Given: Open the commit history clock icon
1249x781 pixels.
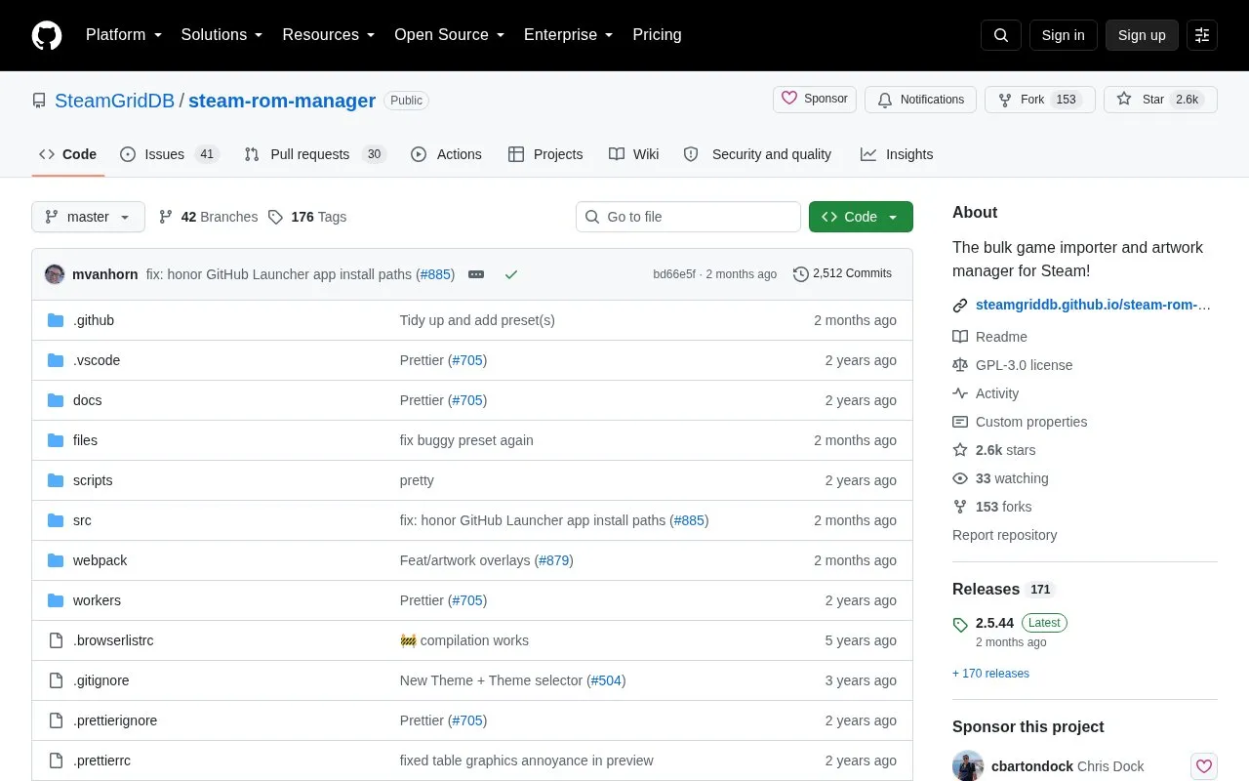Looking at the screenshot, I should [801, 274].
